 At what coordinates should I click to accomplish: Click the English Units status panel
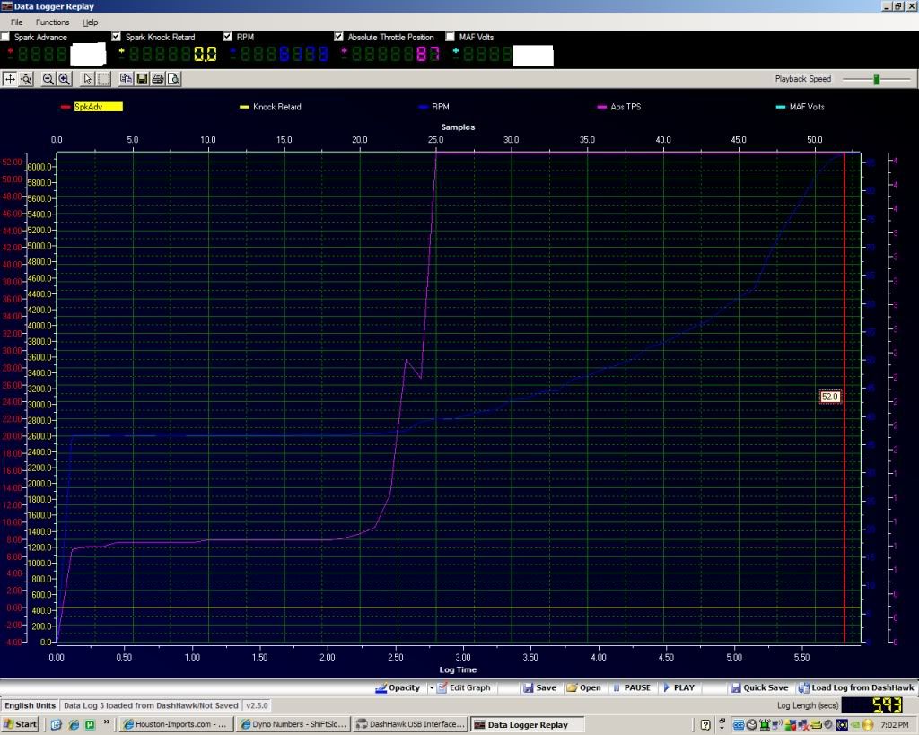30,705
